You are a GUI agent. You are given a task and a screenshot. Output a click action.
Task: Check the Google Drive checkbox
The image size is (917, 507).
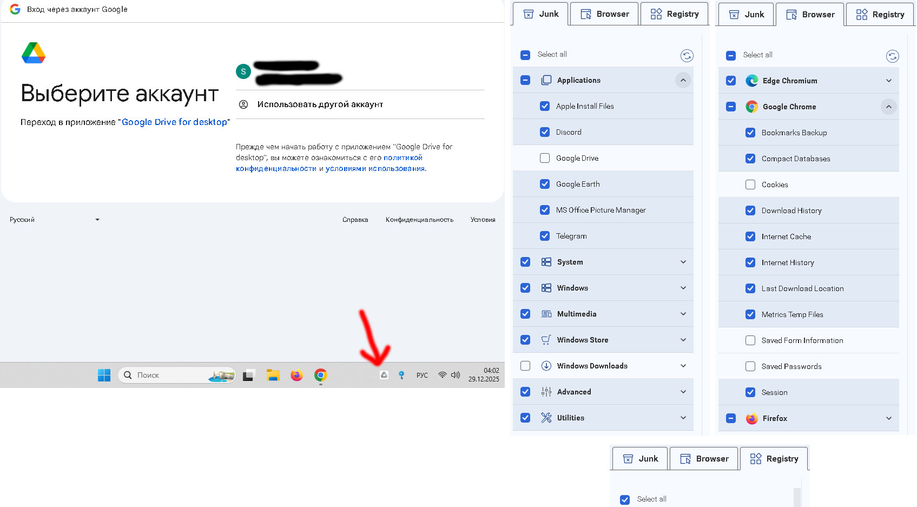point(545,158)
